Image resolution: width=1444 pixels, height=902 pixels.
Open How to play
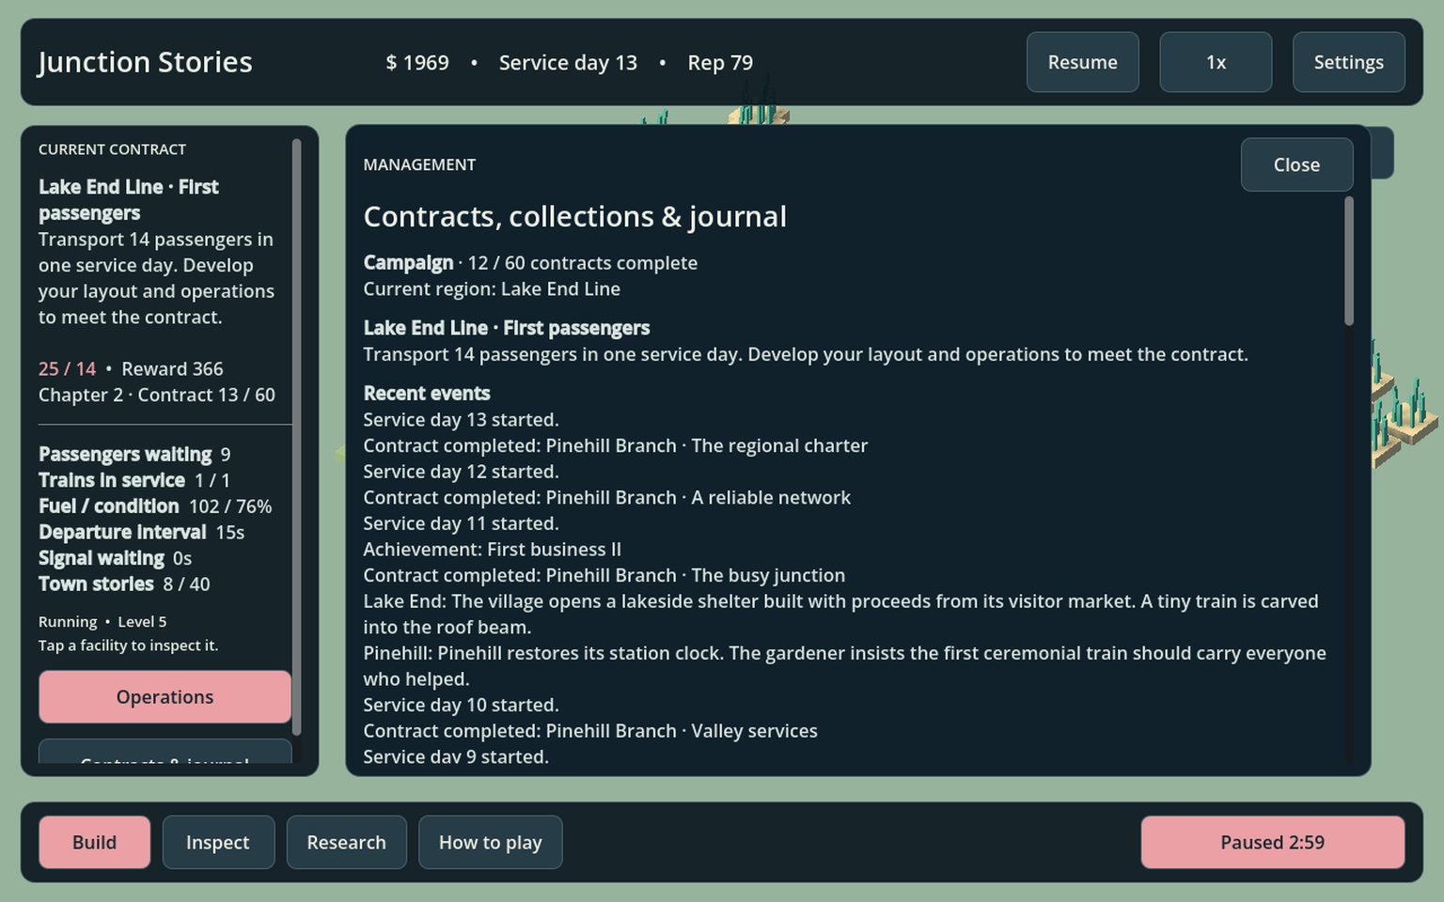pos(490,842)
